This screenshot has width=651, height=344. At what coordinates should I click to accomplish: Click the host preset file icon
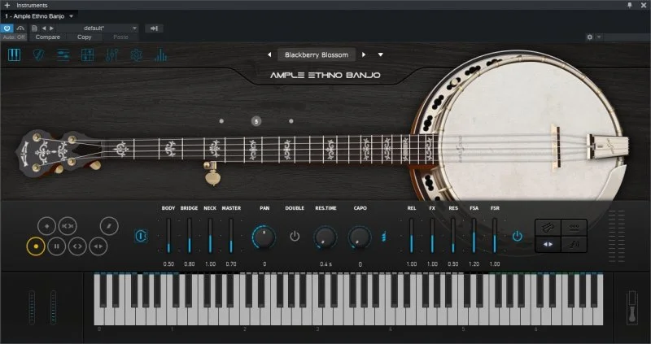click(x=34, y=28)
